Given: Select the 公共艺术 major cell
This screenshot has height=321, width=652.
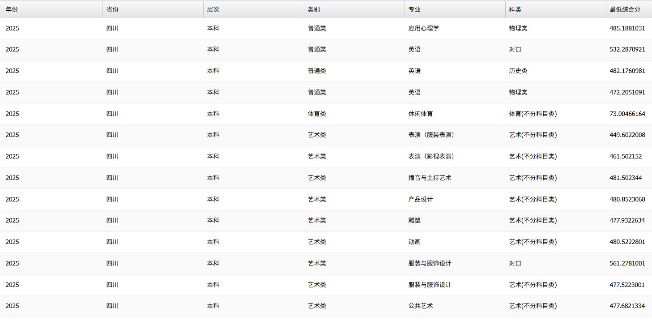Looking at the screenshot, I should [420, 306].
